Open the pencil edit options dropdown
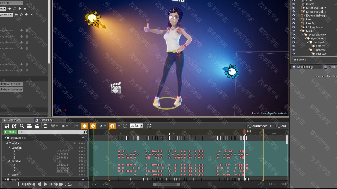Image resolution: width=337 pixels, height=189 pixels. click(x=102, y=126)
